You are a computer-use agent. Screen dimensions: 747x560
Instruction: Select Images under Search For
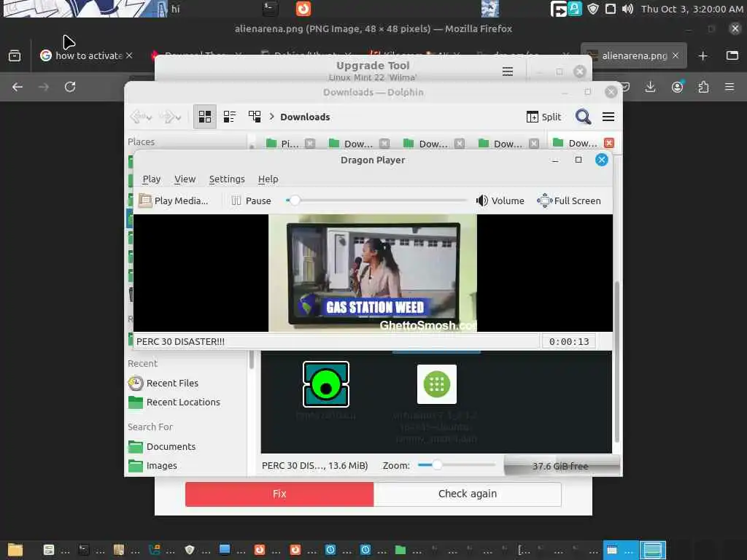pos(152,466)
